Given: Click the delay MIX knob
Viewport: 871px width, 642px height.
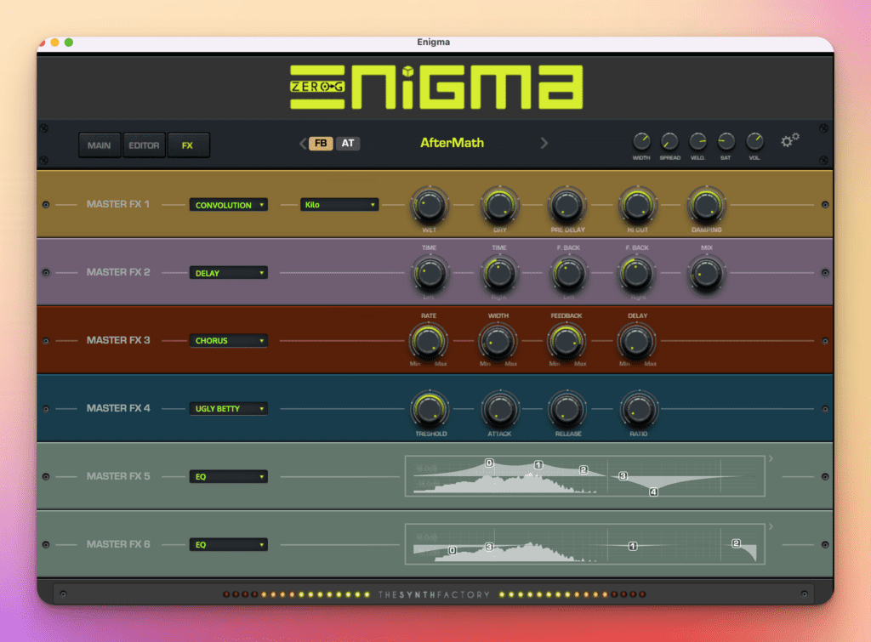Looking at the screenshot, I should 707,274.
